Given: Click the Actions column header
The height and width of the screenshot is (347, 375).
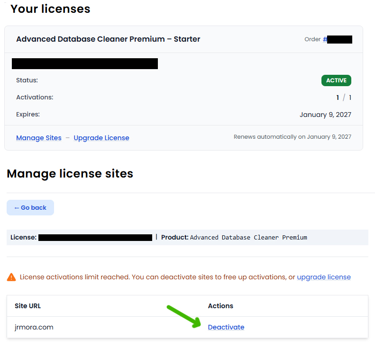Looking at the screenshot, I should tap(220, 306).
